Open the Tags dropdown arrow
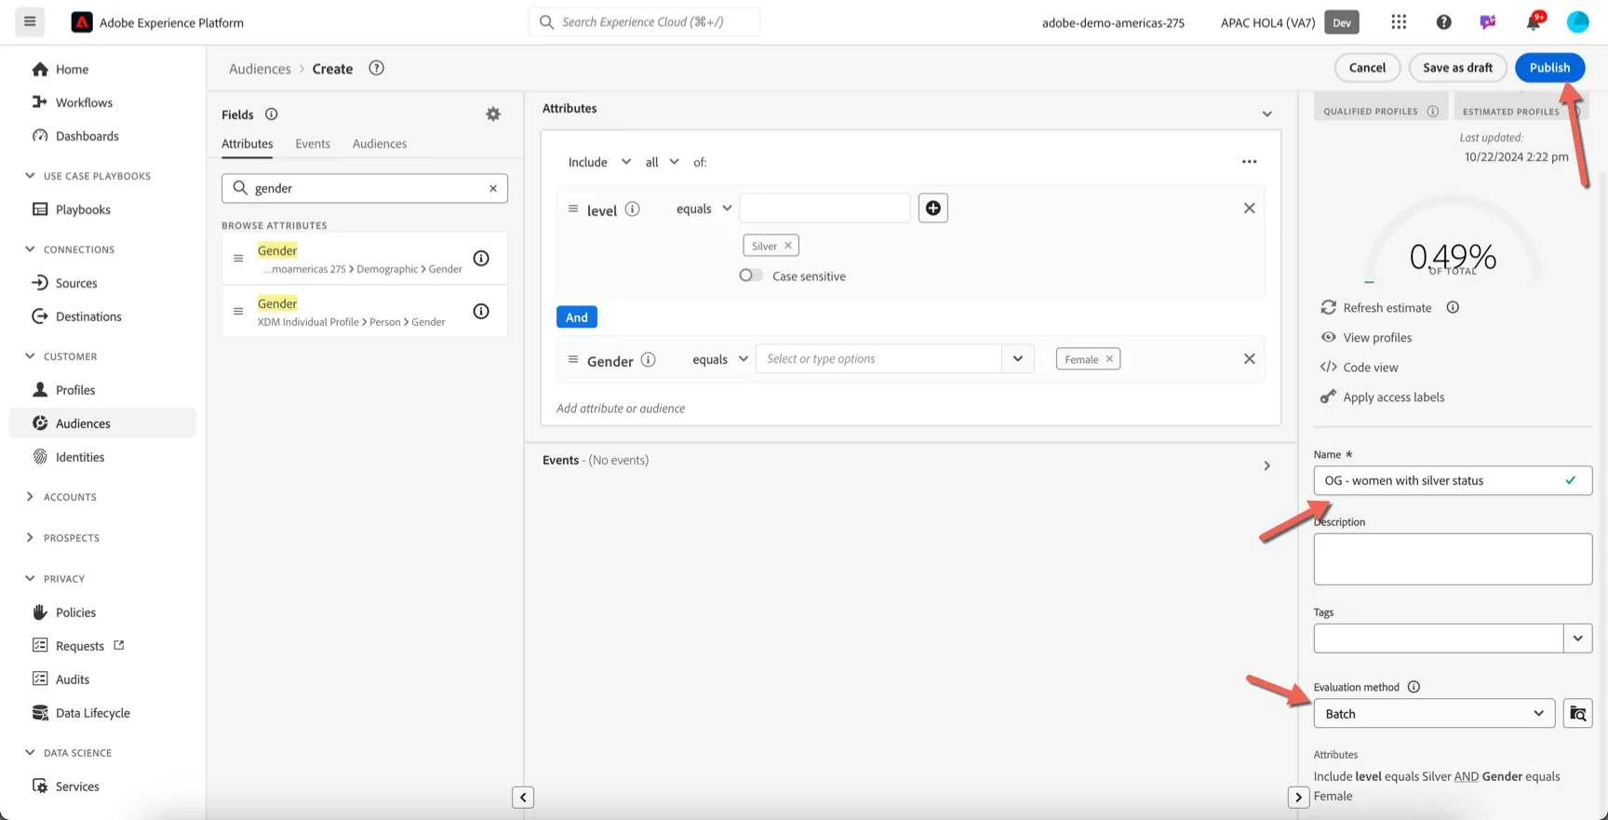The width and height of the screenshot is (1608, 820). pos(1577,639)
